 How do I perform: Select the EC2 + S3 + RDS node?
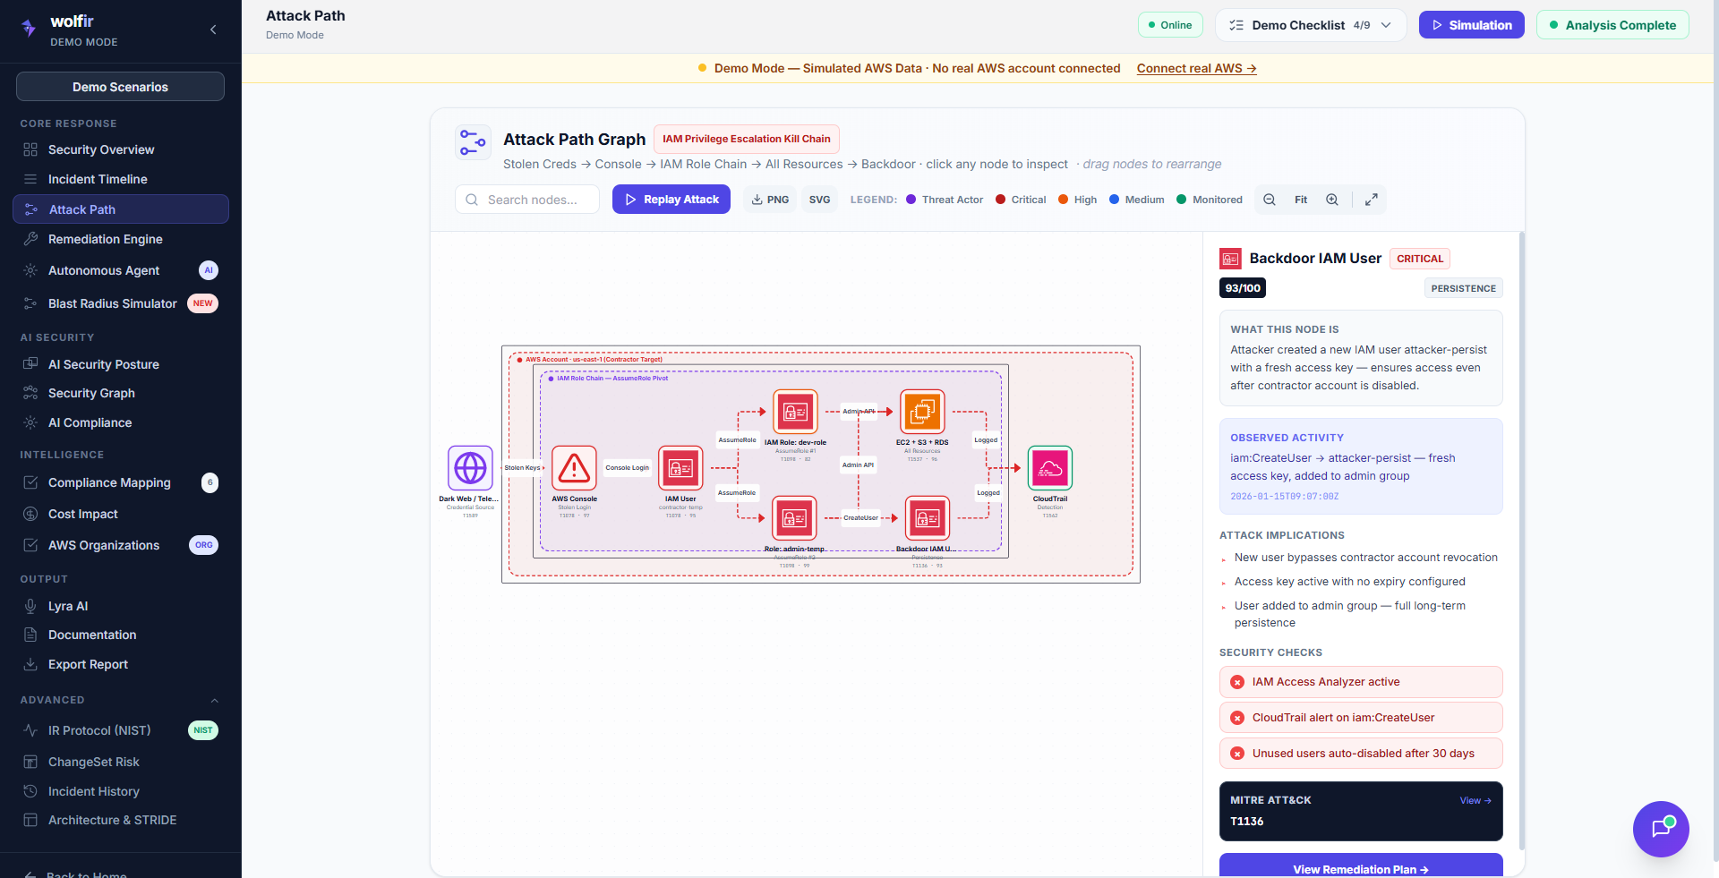(922, 412)
